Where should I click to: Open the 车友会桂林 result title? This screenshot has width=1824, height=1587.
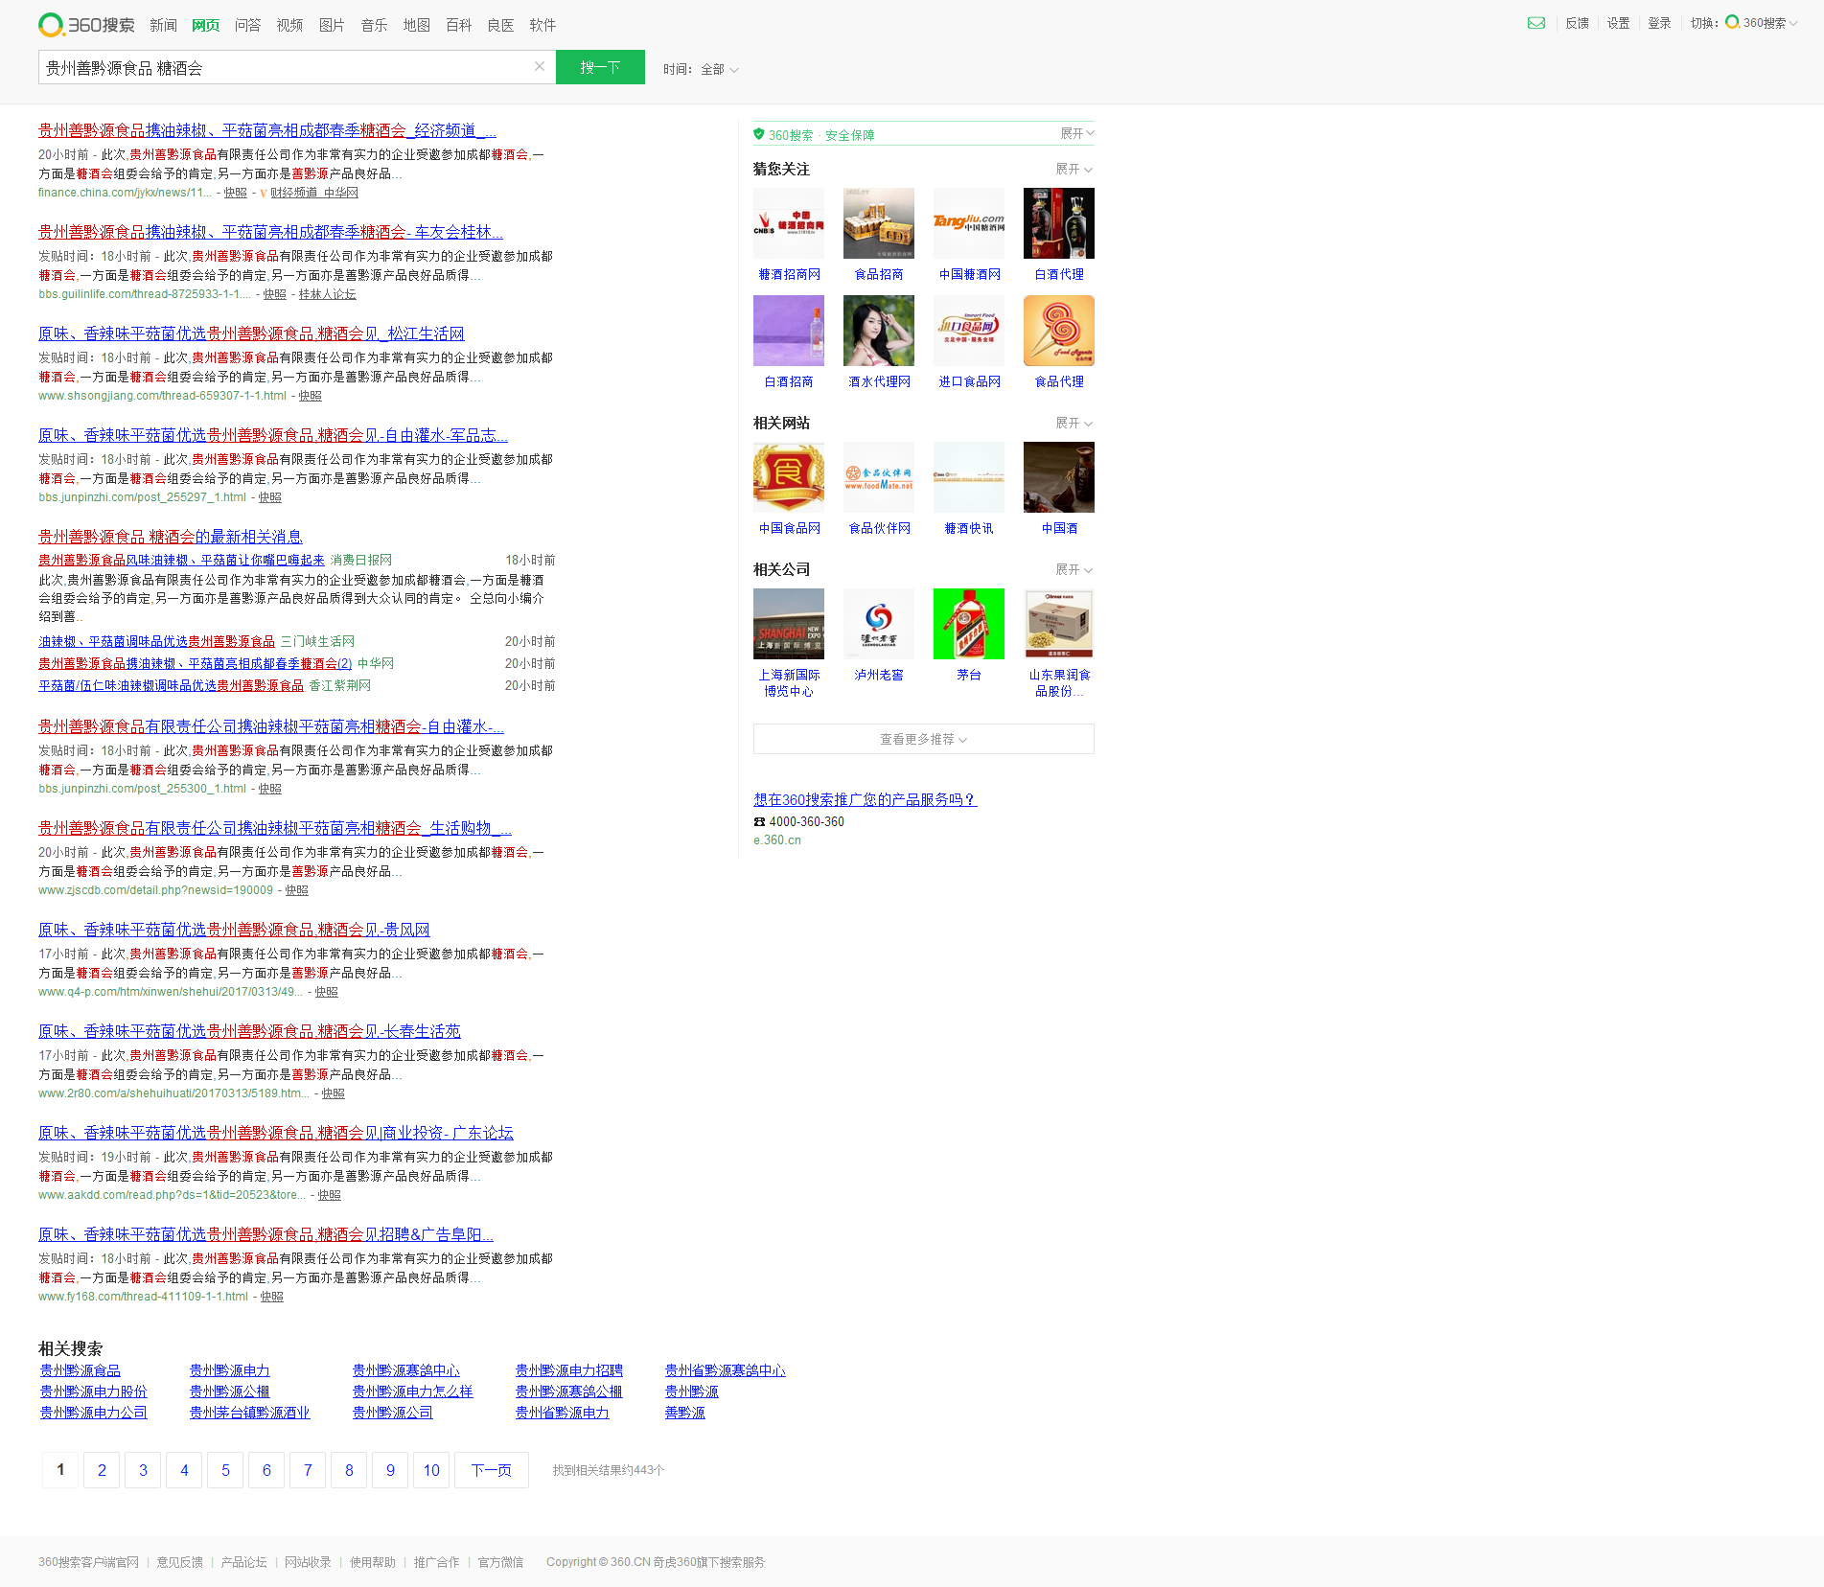click(270, 232)
